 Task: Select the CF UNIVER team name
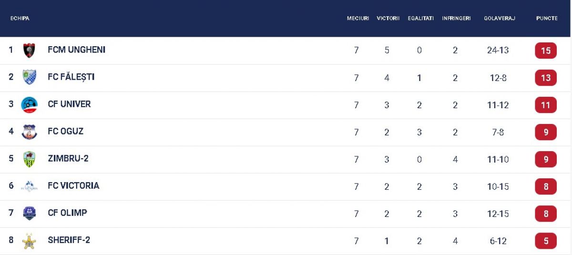69,104
